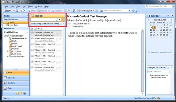
Task: Open the Edit menu
Action: tap(12, 6)
